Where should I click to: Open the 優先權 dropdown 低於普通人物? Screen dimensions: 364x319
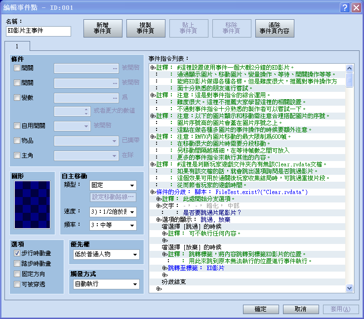106,254
